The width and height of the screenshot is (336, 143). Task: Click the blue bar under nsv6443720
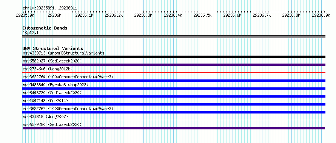(x=174, y=96)
